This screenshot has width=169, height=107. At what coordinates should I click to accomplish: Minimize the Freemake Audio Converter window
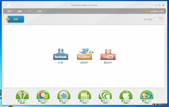pyautogui.click(x=156, y=5)
